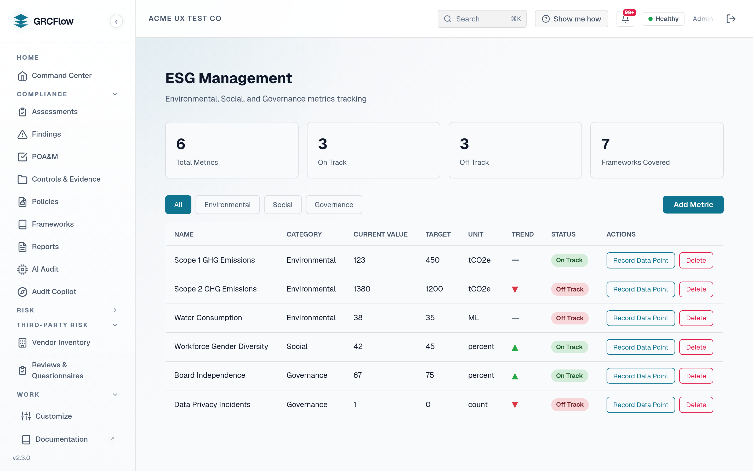Open the Off Track summary card
753x471 pixels.
[515, 150]
